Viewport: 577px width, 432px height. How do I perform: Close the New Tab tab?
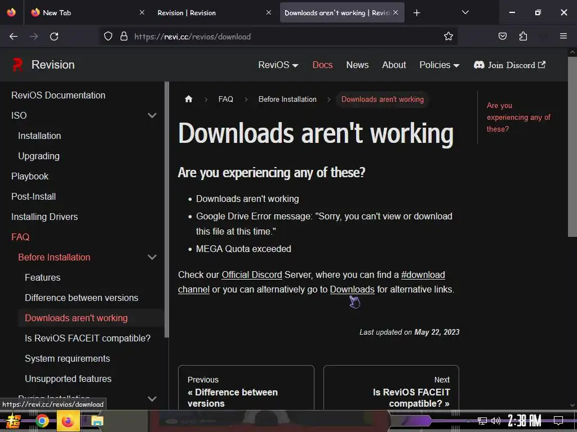[x=141, y=12]
